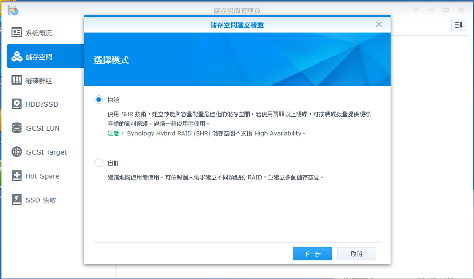Open 系統概況 overview icon in sidebar
This screenshot has width=474, height=279.
[x=17, y=33]
